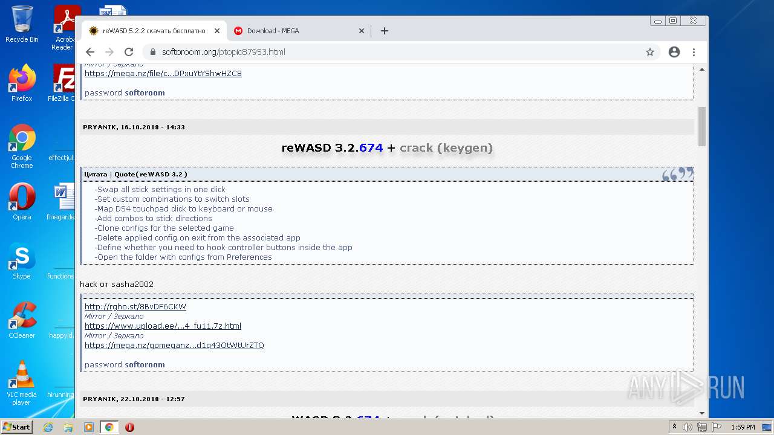Open Internet Explorer from the taskbar
Screen dimensions: 774x435
pyautogui.click(x=48, y=427)
